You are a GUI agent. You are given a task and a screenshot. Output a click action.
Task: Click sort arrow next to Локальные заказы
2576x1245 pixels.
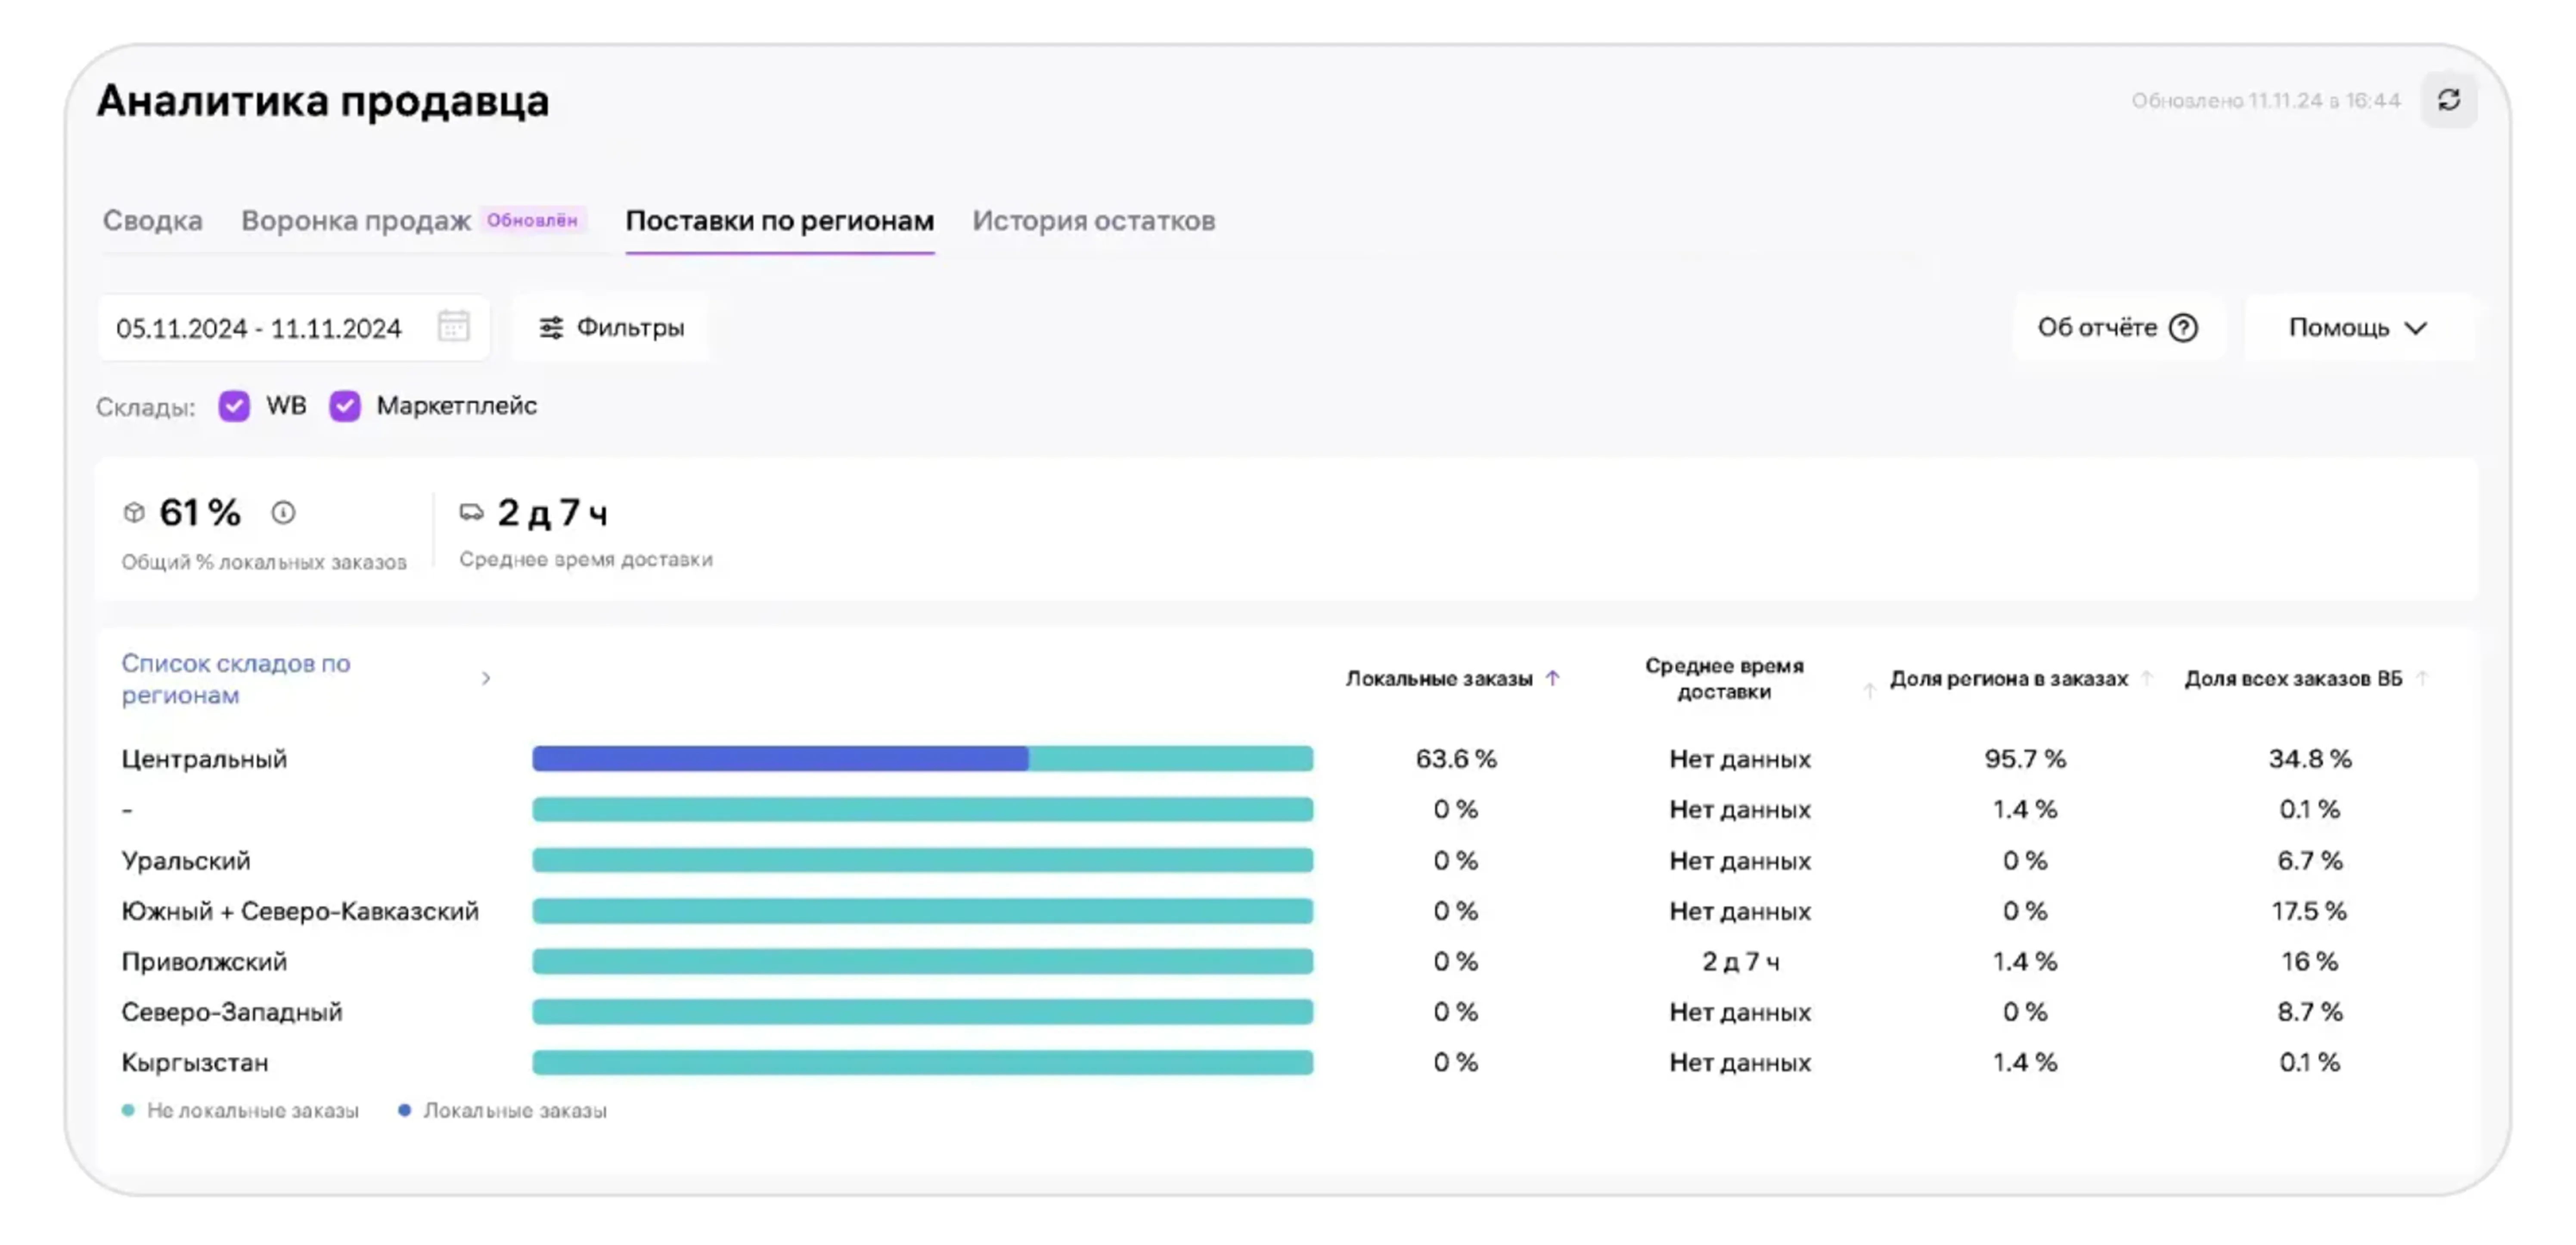point(1552,678)
